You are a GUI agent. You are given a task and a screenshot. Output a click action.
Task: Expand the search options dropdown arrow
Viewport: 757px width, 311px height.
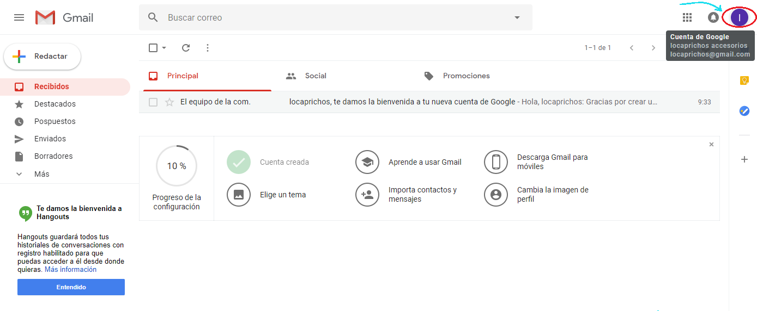517,17
